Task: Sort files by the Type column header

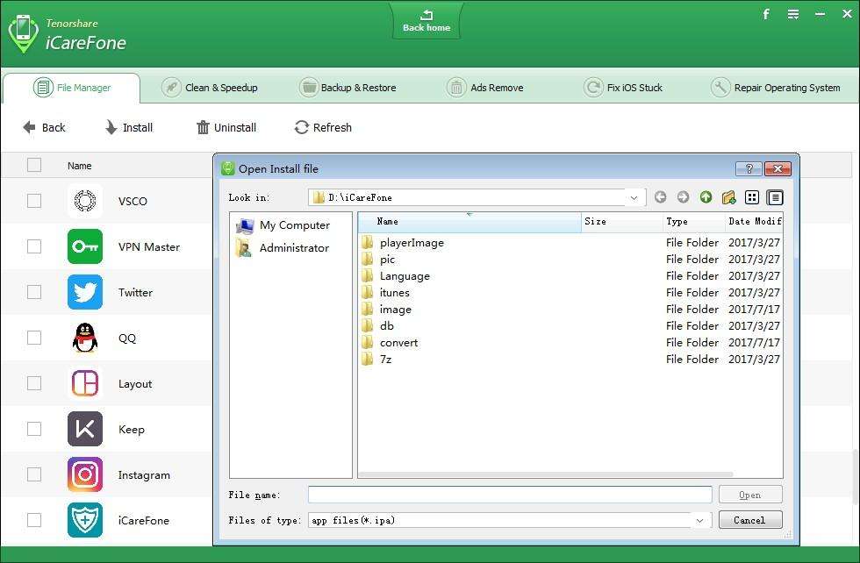Action: (694, 222)
